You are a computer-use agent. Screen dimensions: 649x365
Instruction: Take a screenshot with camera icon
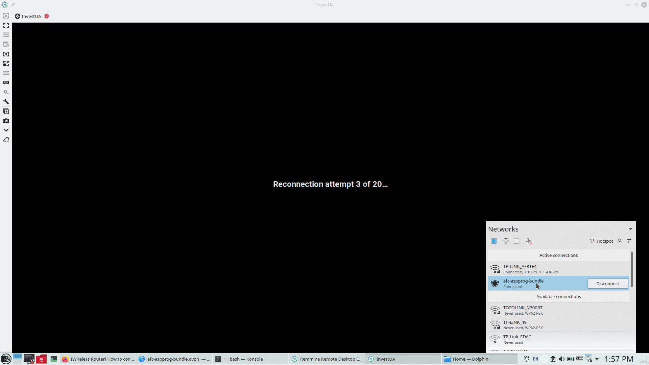point(6,121)
